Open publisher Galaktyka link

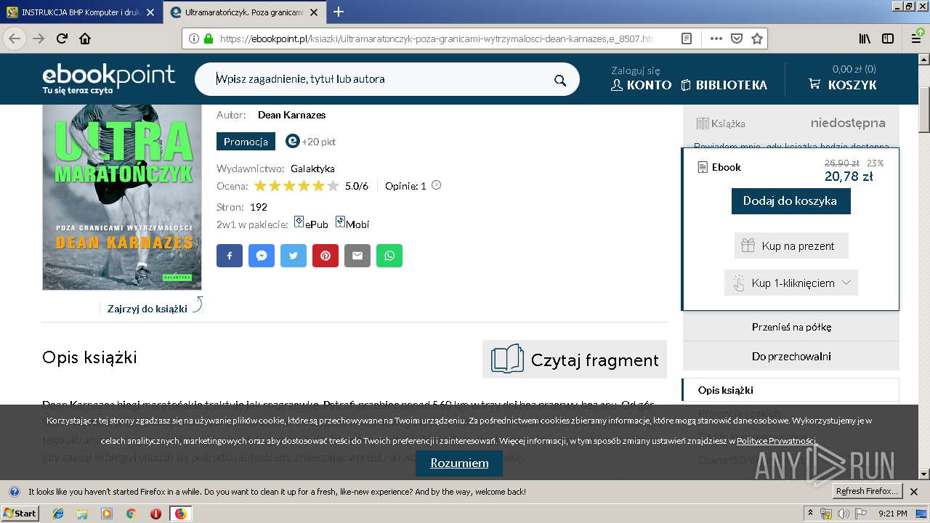click(312, 169)
